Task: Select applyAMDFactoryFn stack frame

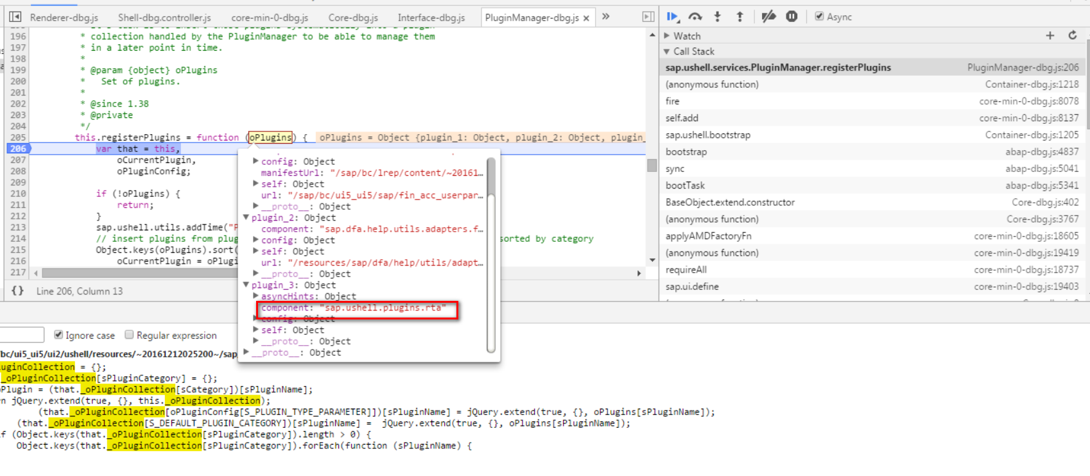Action: tap(872, 236)
